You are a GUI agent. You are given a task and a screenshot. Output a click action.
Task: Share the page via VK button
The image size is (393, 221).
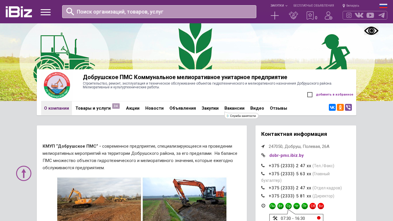332,107
